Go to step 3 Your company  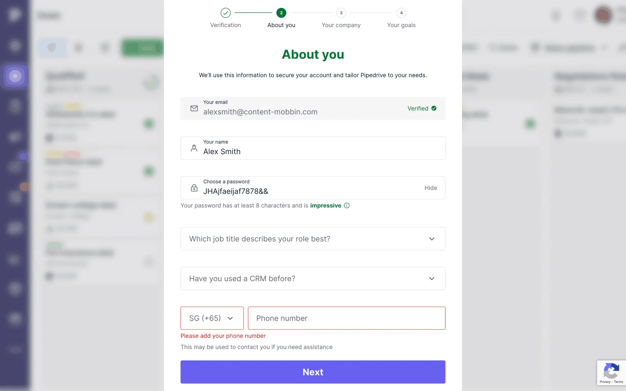[x=341, y=13]
